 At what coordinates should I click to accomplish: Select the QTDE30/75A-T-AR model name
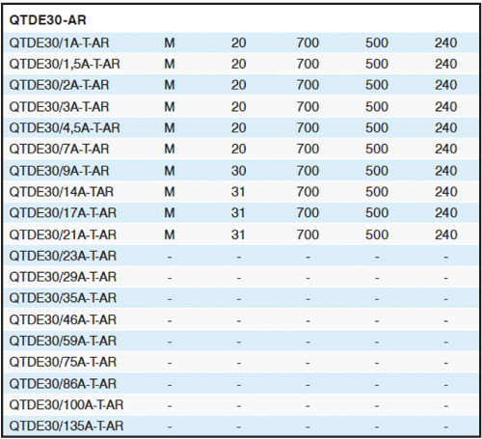63,362
